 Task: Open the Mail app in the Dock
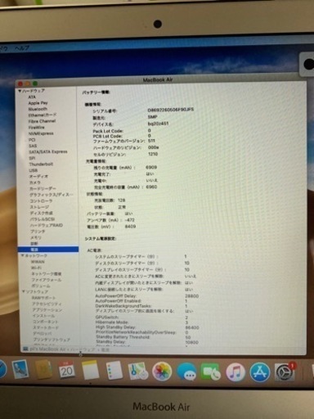click(20, 370)
